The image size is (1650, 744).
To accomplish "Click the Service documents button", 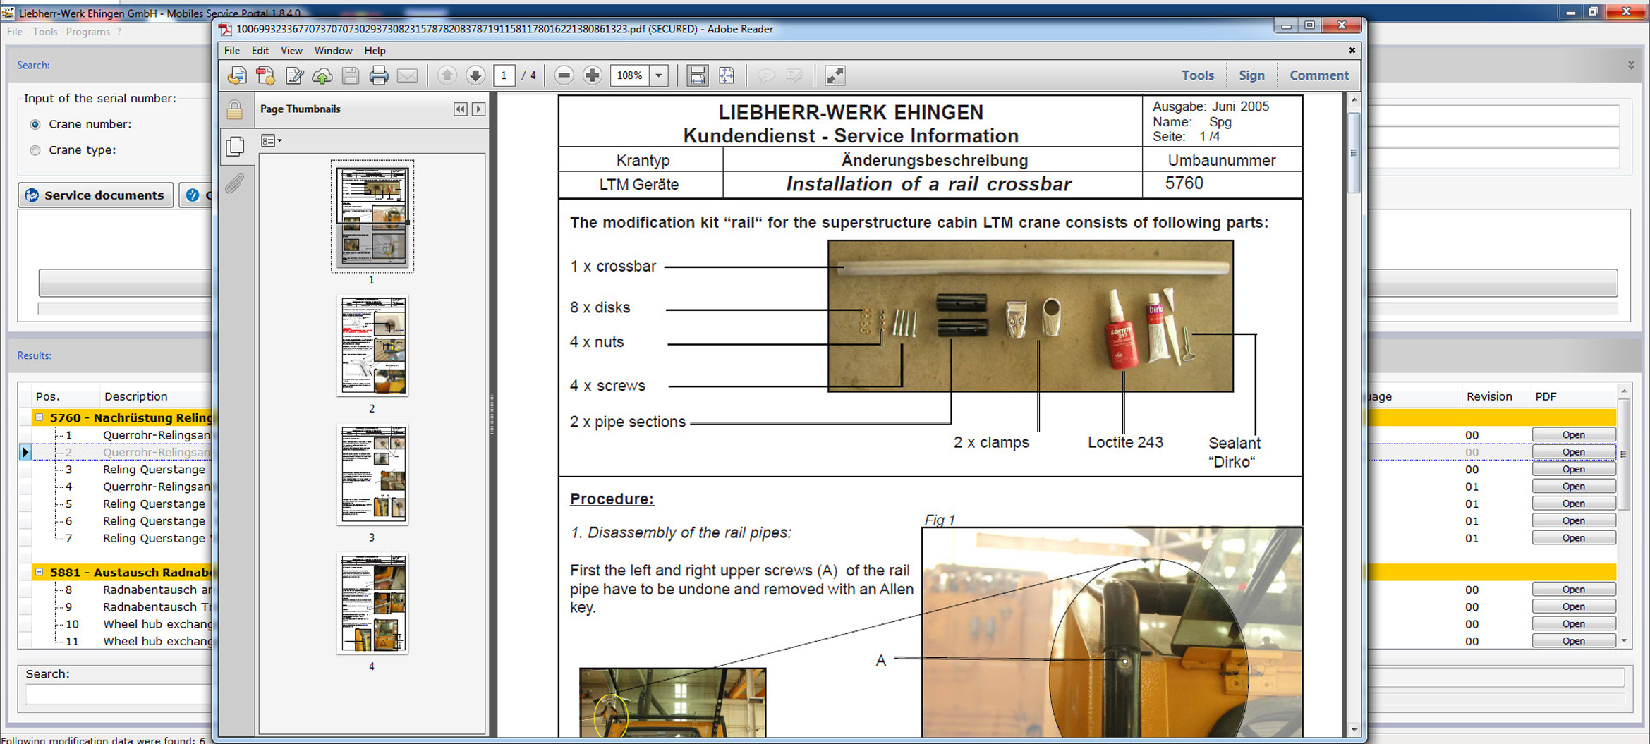I will [95, 195].
